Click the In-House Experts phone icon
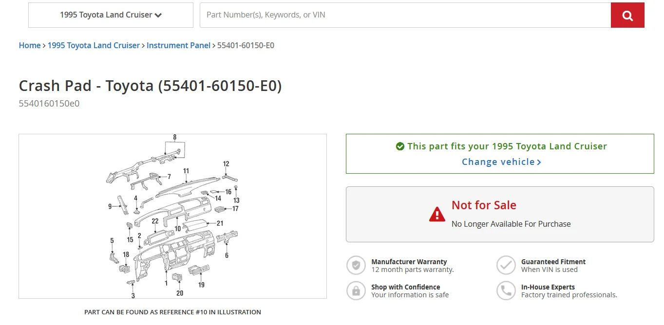The height and width of the screenshot is (325, 664). point(506,291)
